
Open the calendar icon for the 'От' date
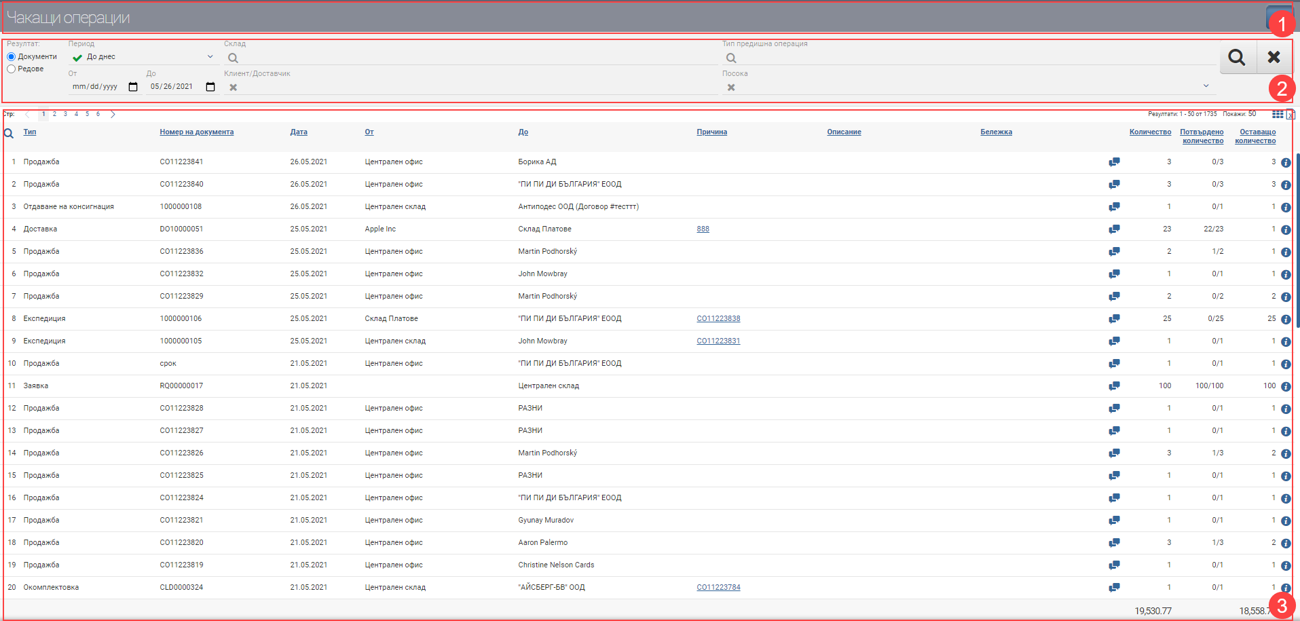133,86
